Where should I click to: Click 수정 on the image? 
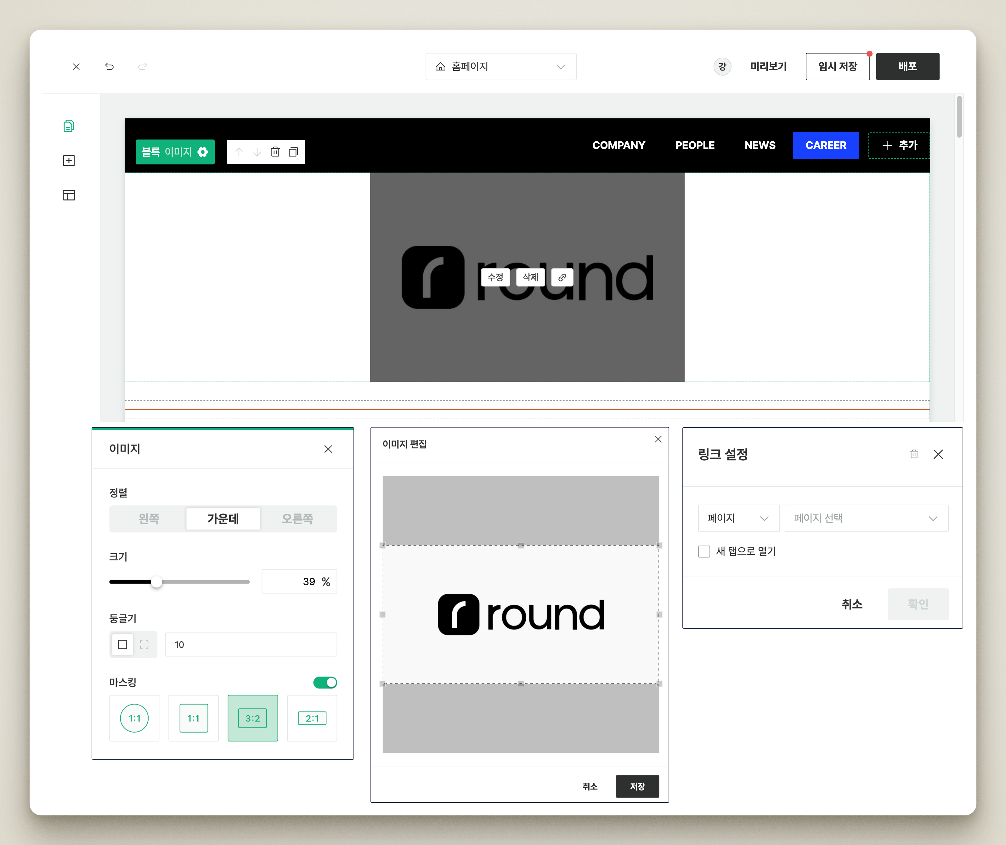click(495, 277)
